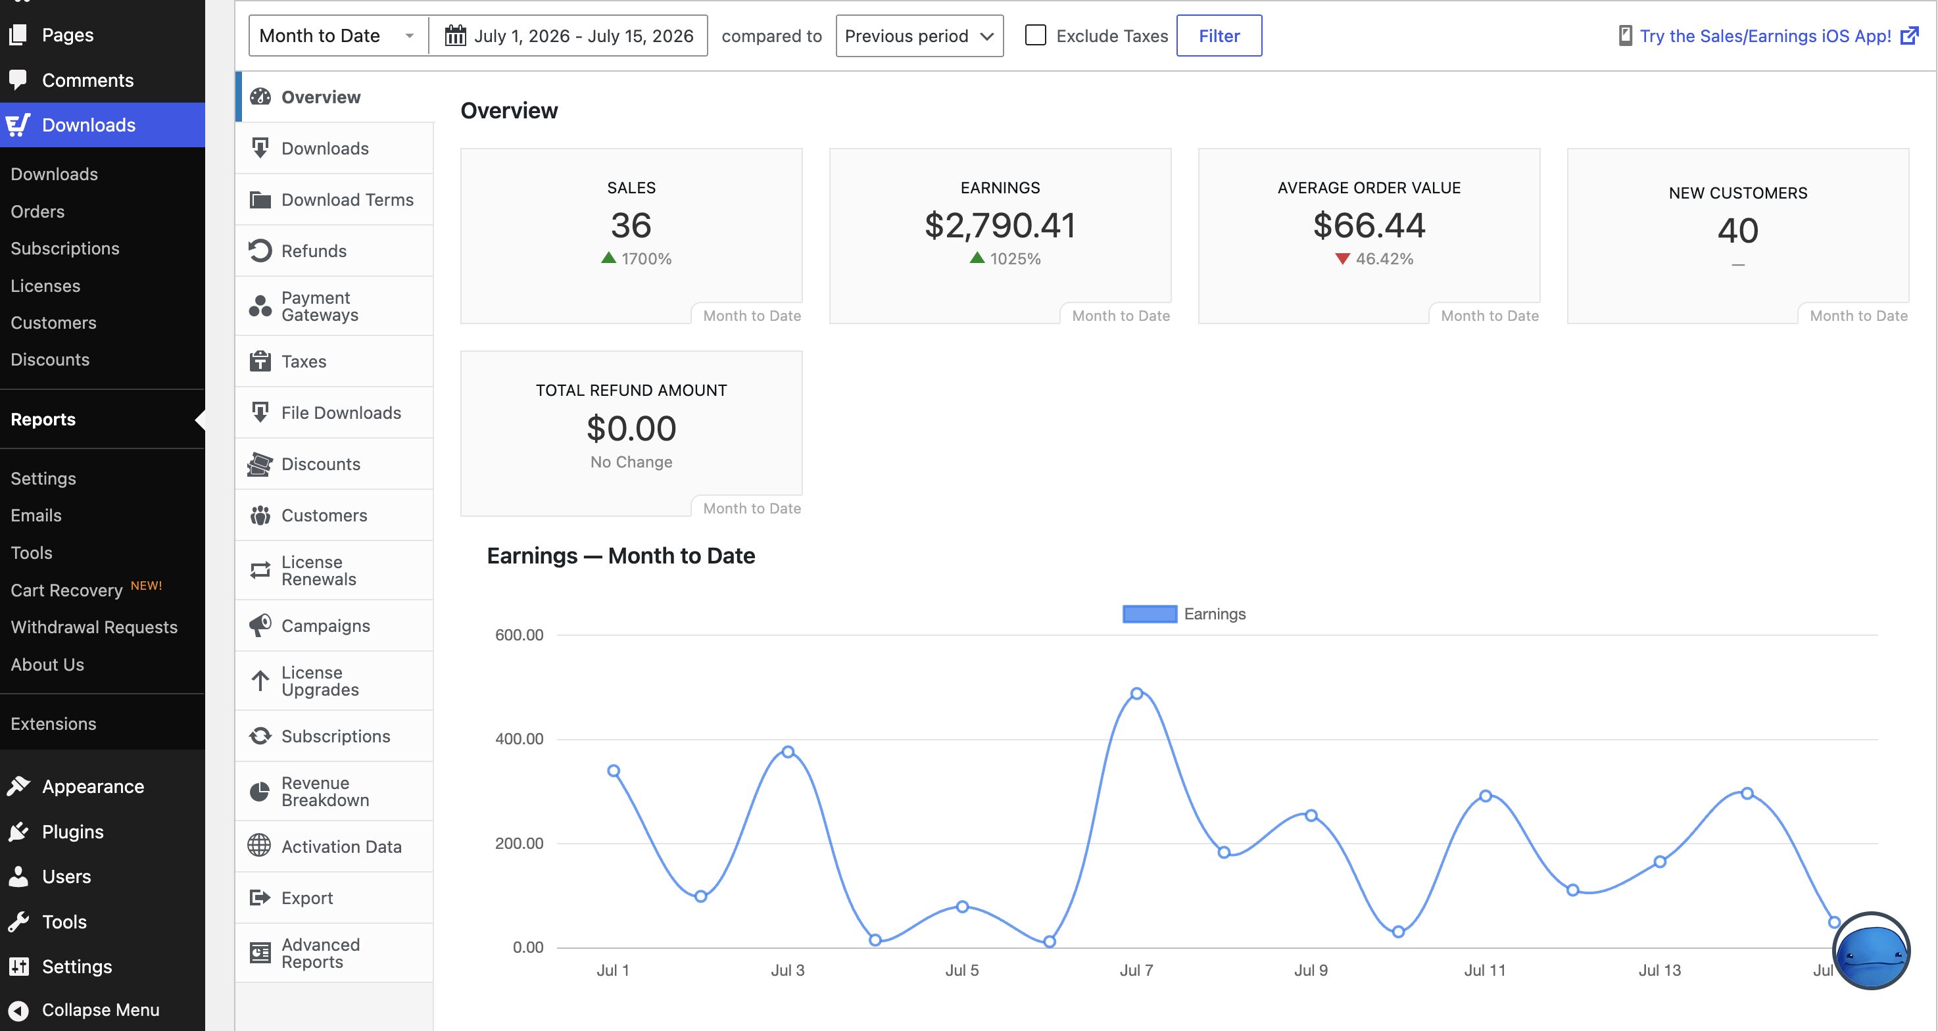Click the Earnings blue legend swatch
The height and width of the screenshot is (1031, 1938).
1150,613
